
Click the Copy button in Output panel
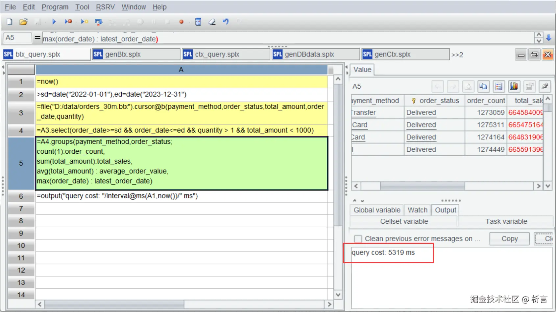click(x=509, y=239)
